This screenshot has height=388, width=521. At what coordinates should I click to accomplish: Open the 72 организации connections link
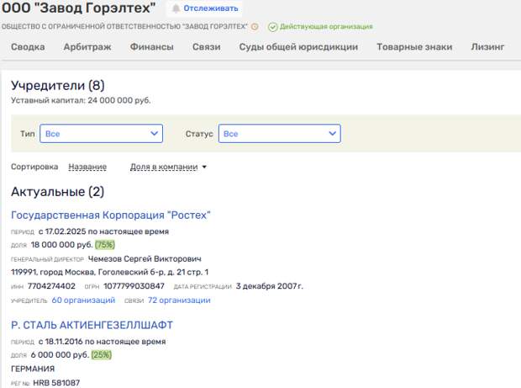coord(179,300)
